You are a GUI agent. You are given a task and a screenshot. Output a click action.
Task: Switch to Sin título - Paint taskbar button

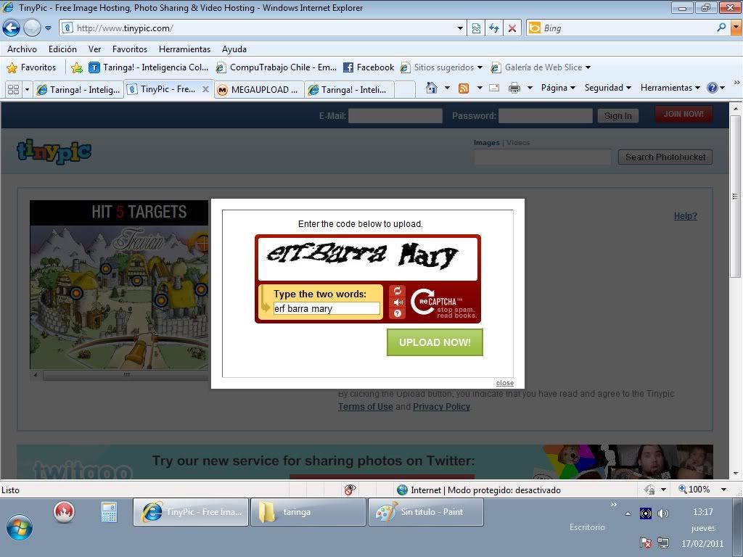tap(425, 512)
